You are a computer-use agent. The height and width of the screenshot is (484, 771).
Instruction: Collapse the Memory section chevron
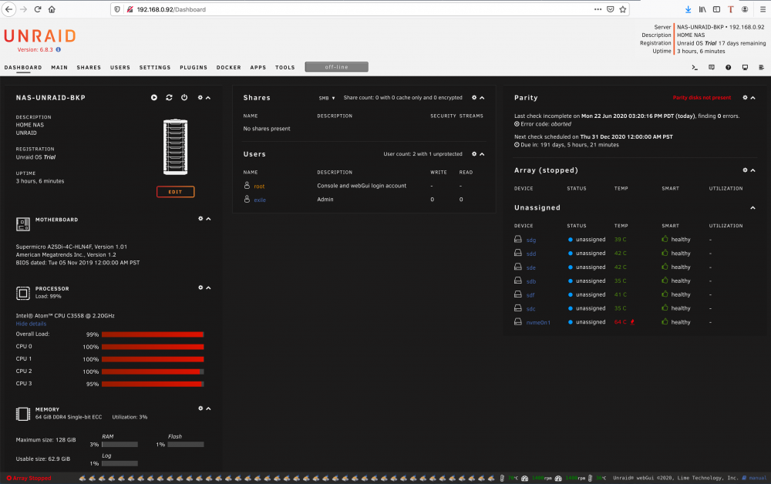point(208,408)
